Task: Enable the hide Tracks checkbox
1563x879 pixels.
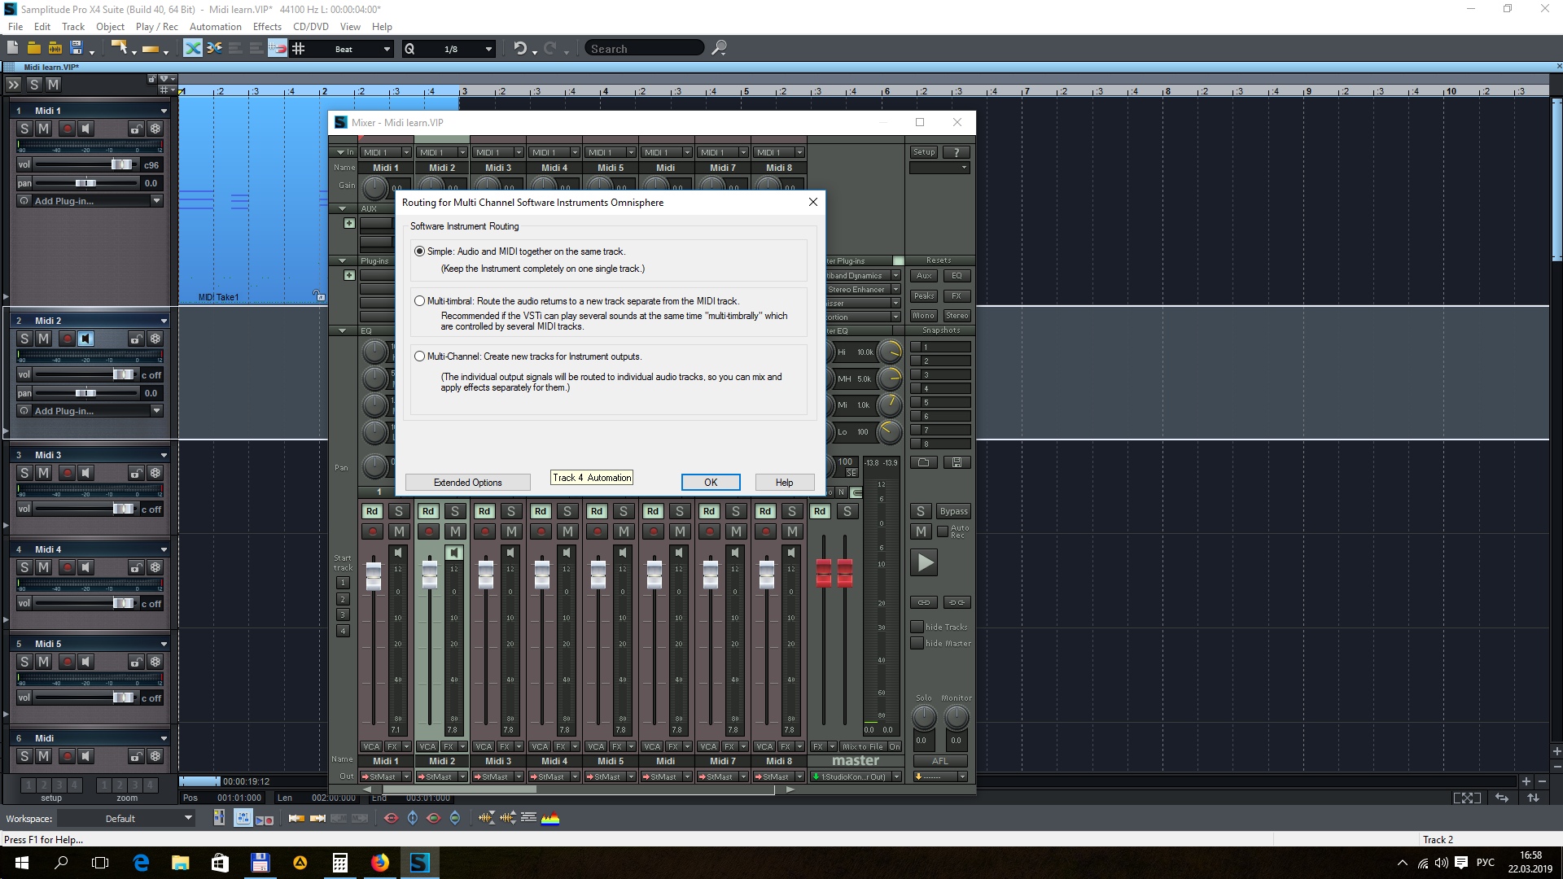Action: click(x=917, y=627)
